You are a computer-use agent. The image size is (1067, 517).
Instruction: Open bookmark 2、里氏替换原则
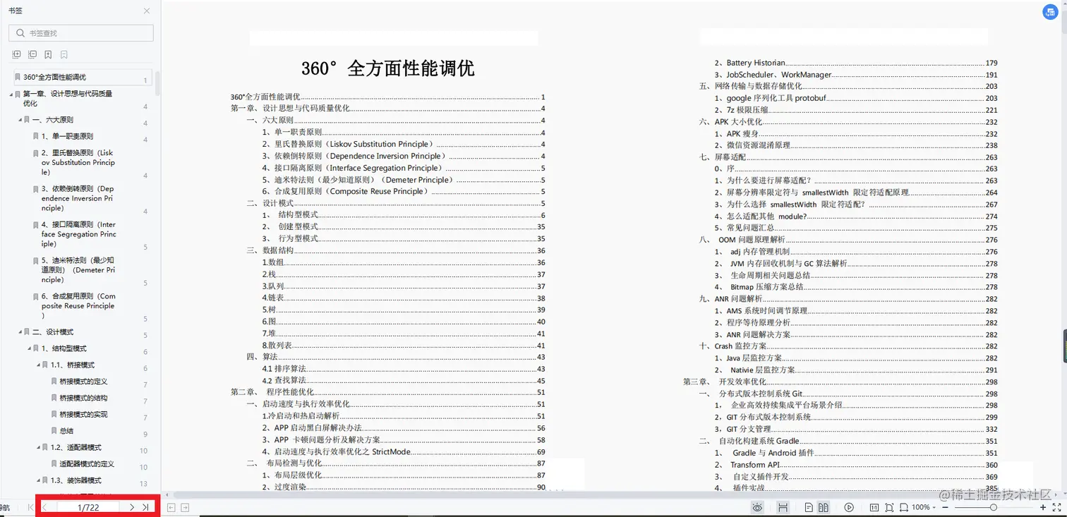(x=78, y=162)
